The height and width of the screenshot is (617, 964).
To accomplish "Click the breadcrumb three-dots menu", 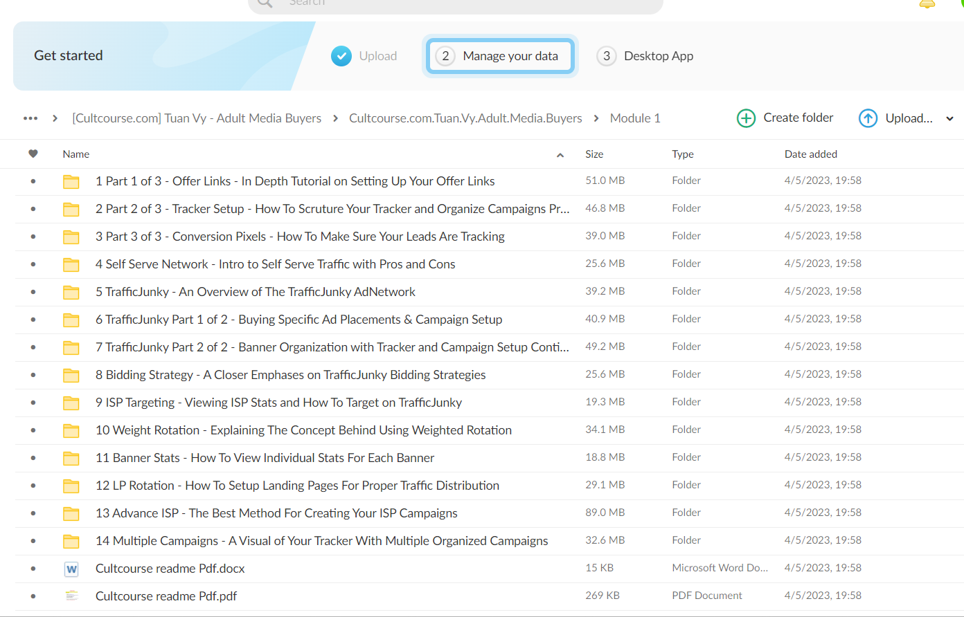I will tap(30, 118).
